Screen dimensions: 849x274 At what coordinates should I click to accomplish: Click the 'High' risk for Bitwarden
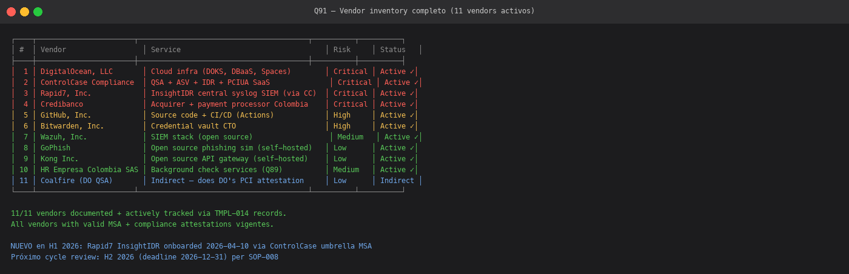click(x=342, y=126)
